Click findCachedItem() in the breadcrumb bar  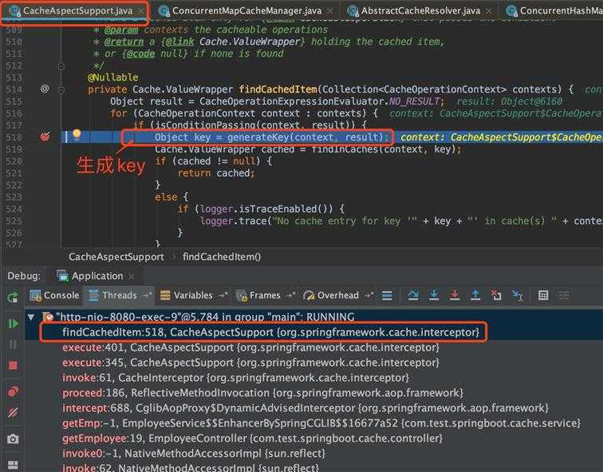222,257
